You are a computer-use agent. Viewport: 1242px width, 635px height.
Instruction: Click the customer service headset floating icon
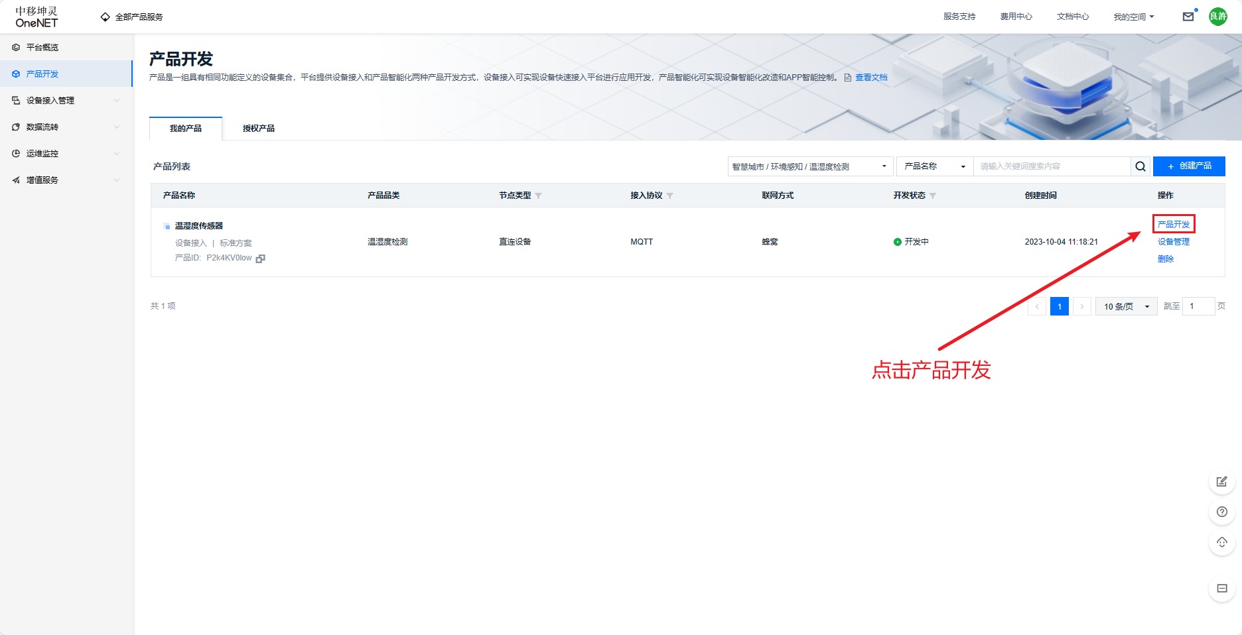click(x=1222, y=542)
